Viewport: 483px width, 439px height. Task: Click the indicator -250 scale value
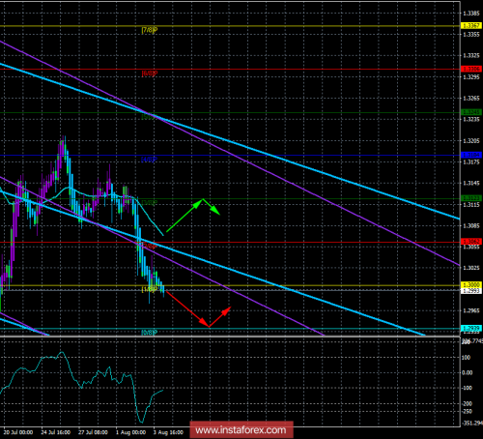[x=468, y=411]
